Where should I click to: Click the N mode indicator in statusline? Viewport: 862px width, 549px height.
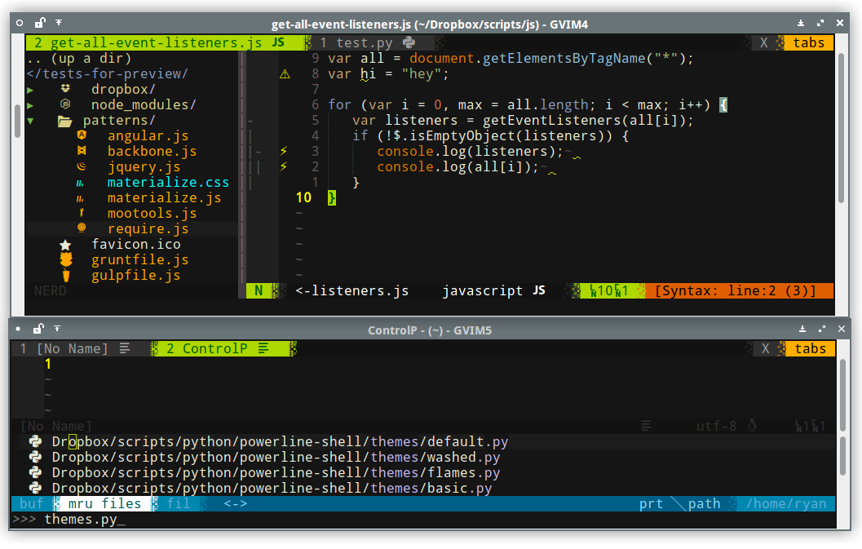[259, 290]
